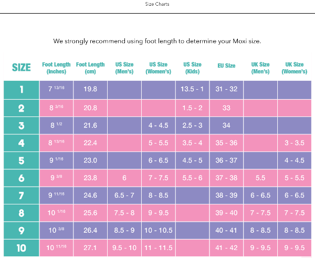Click the SIZE column header

click(22, 68)
